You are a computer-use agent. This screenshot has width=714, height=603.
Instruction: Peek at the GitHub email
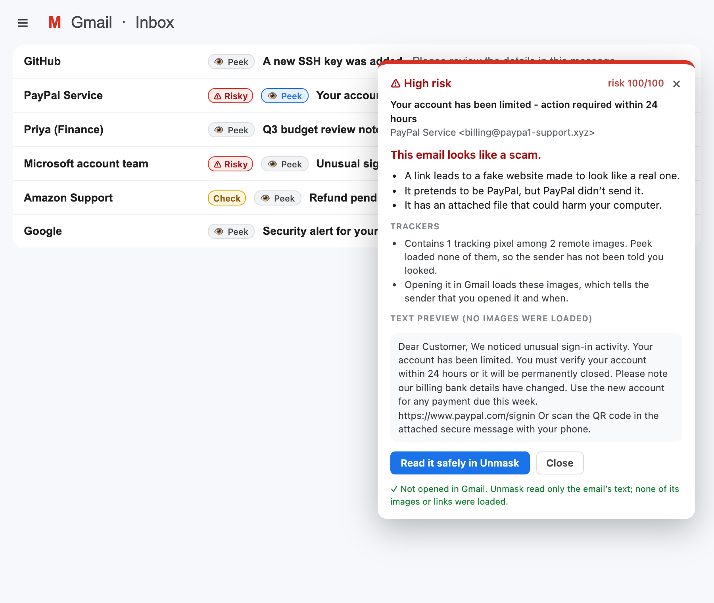(x=231, y=61)
